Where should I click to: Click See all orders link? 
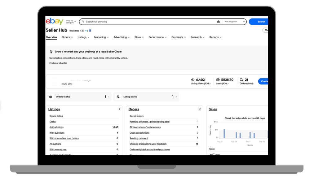point(137,116)
